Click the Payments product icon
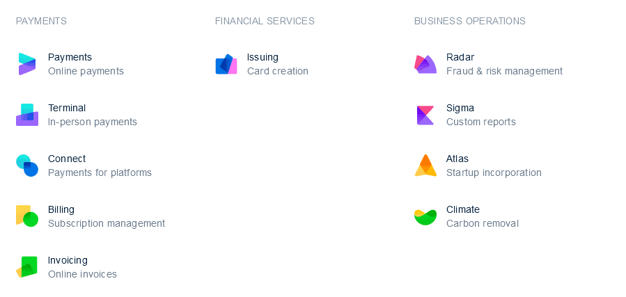 (x=26, y=64)
